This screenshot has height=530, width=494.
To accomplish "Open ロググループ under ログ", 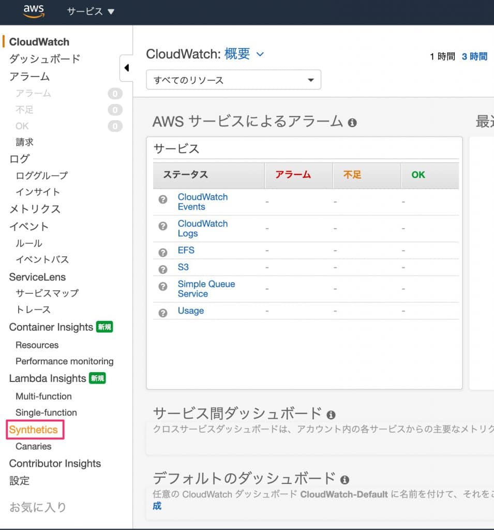I will coord(41,175).
